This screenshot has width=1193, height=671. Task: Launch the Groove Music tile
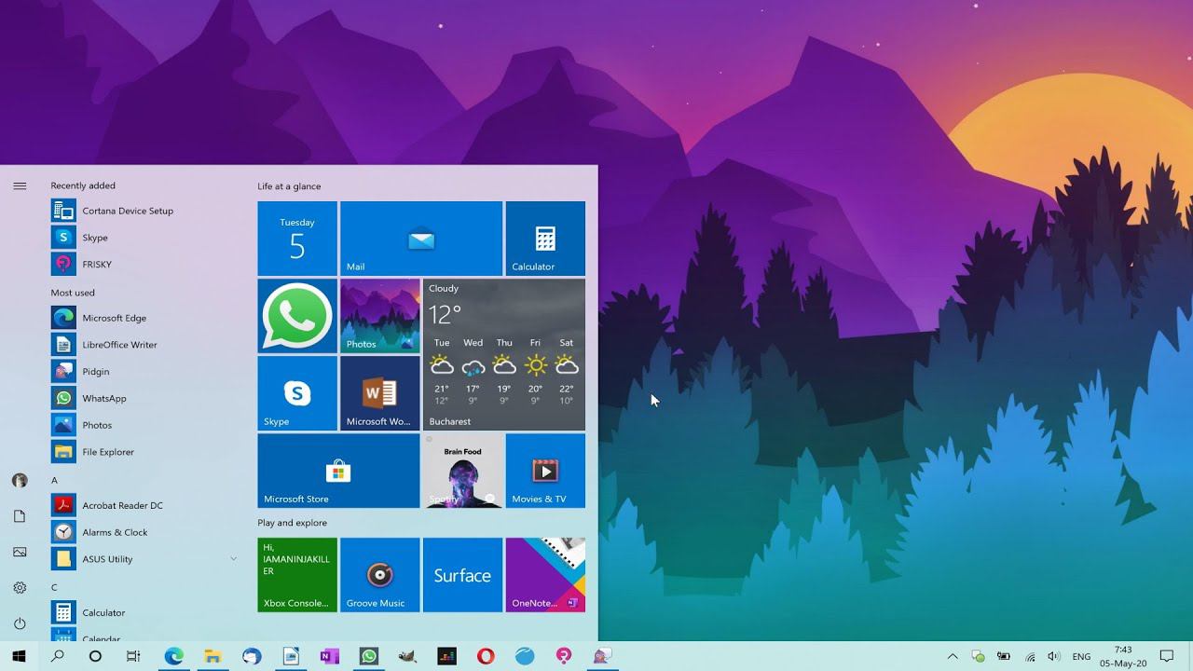coord(380,575)
